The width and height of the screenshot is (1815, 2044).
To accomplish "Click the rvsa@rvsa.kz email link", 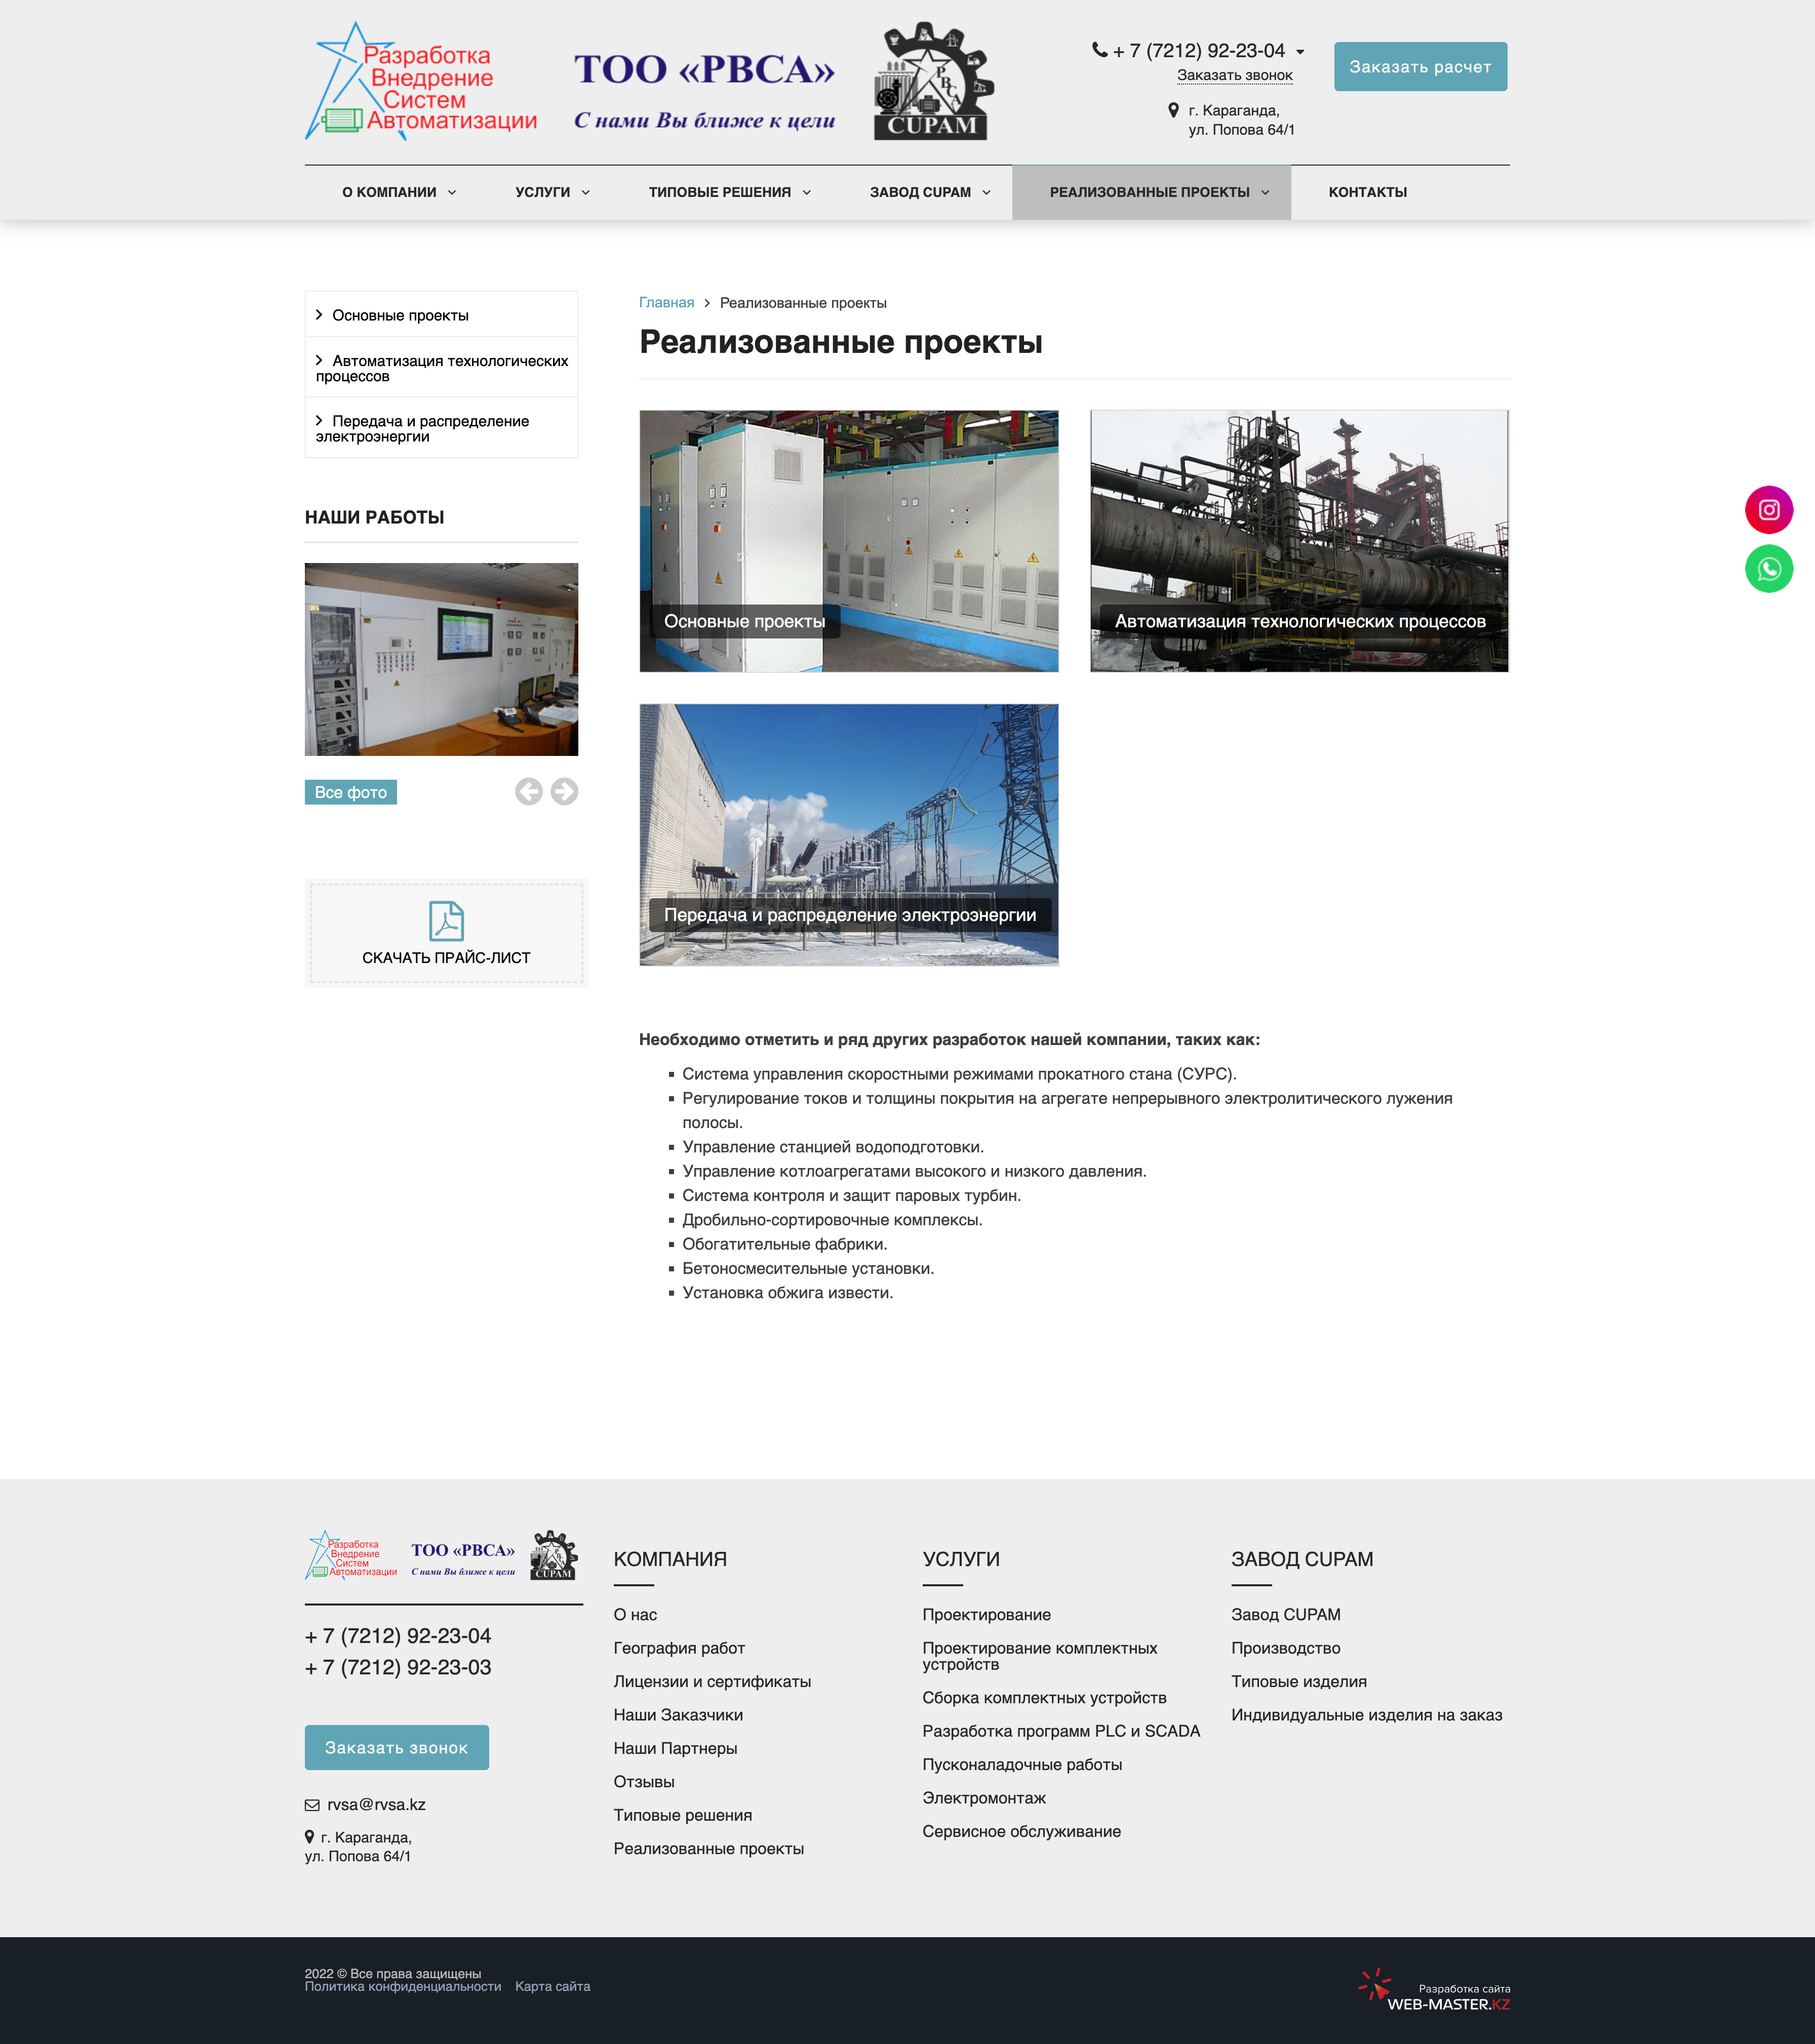I will click(376, 1804).
